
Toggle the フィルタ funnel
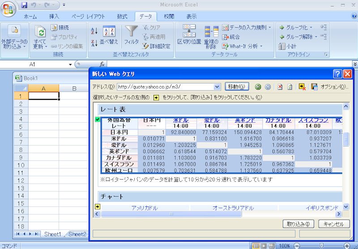pos(131,35)
